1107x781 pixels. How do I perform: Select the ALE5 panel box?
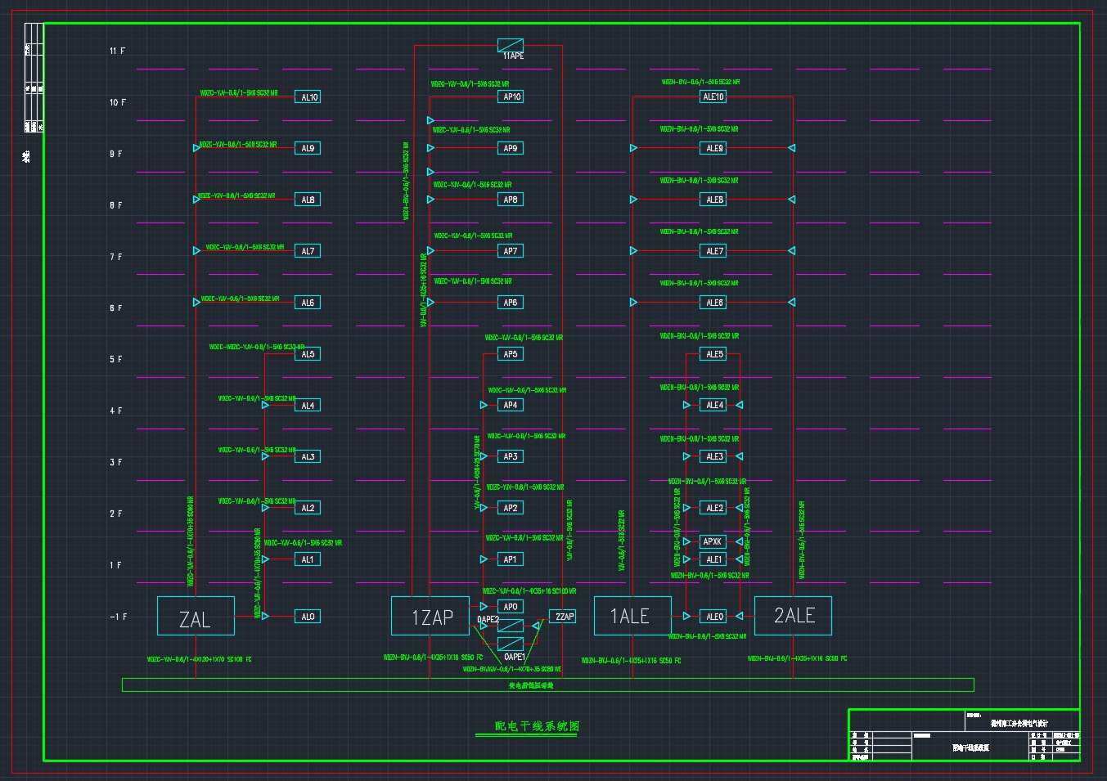[x=713, y=354]
